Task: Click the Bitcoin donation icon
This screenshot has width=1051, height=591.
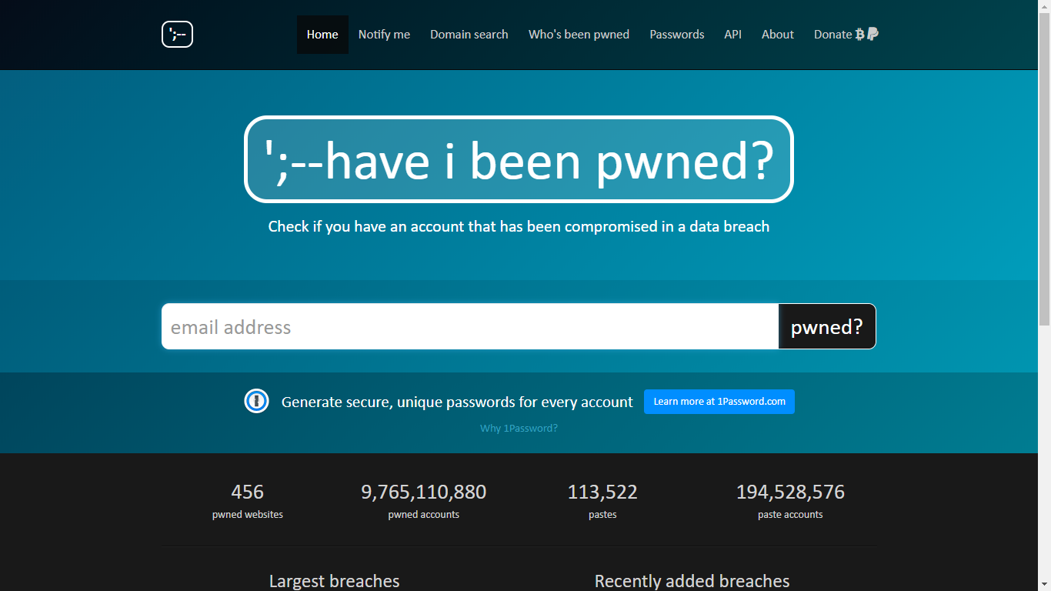Action: [859, 34]
